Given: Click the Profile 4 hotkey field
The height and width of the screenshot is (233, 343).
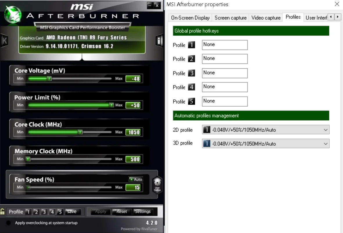Looking at the screenshot, I should coord(225,87).
